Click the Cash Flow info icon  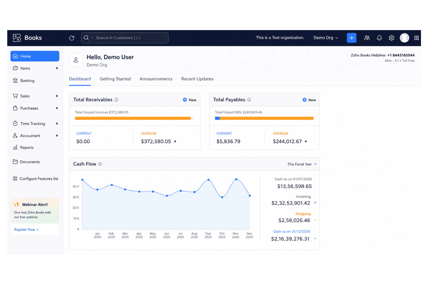[x=100, y=164]
